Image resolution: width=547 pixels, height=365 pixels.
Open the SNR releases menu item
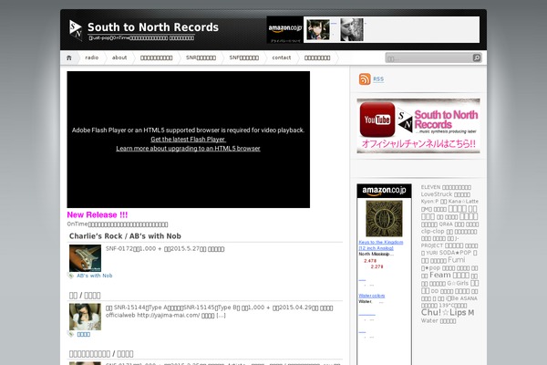201,57
